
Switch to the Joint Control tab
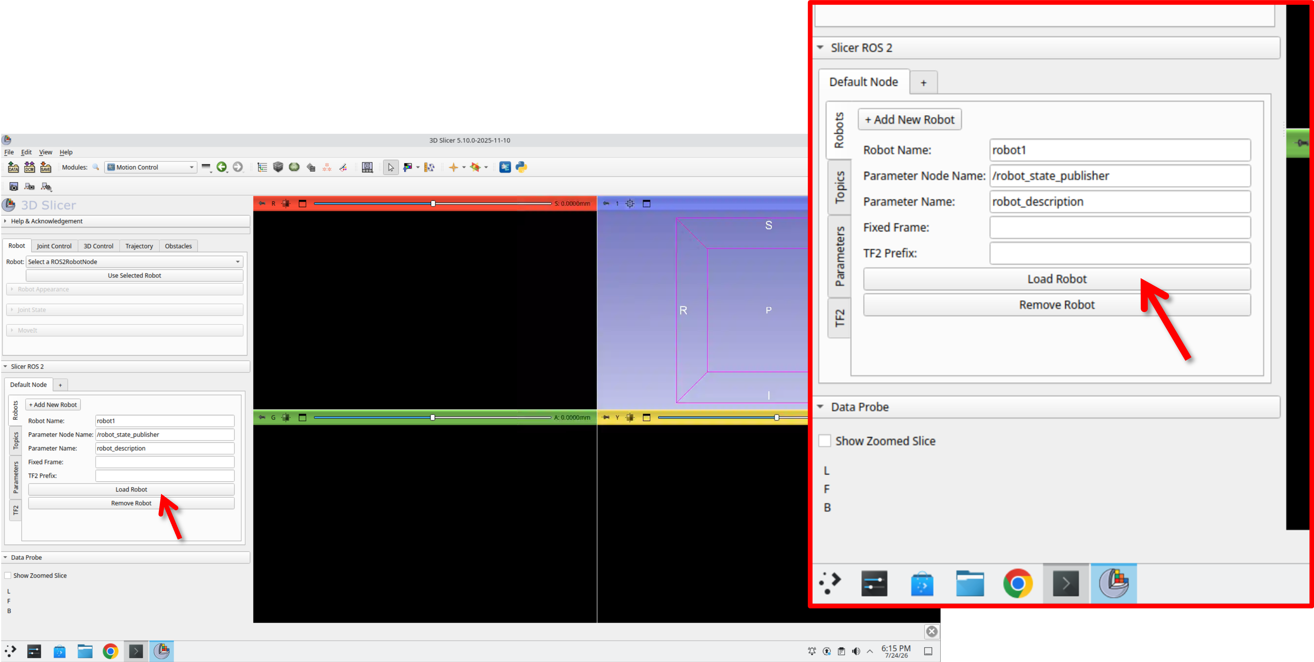54,246
